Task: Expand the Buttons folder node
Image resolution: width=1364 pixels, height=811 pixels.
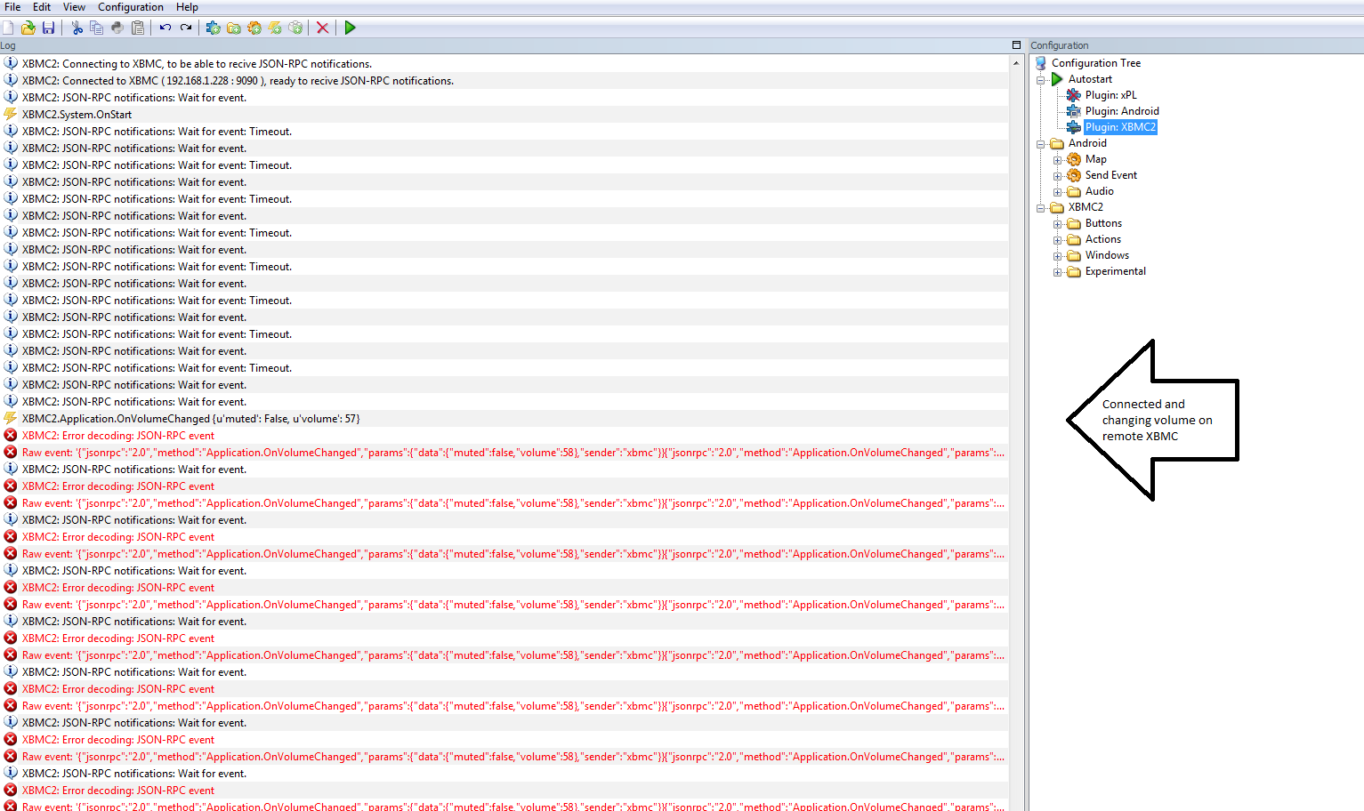Action: [1057, 223]
